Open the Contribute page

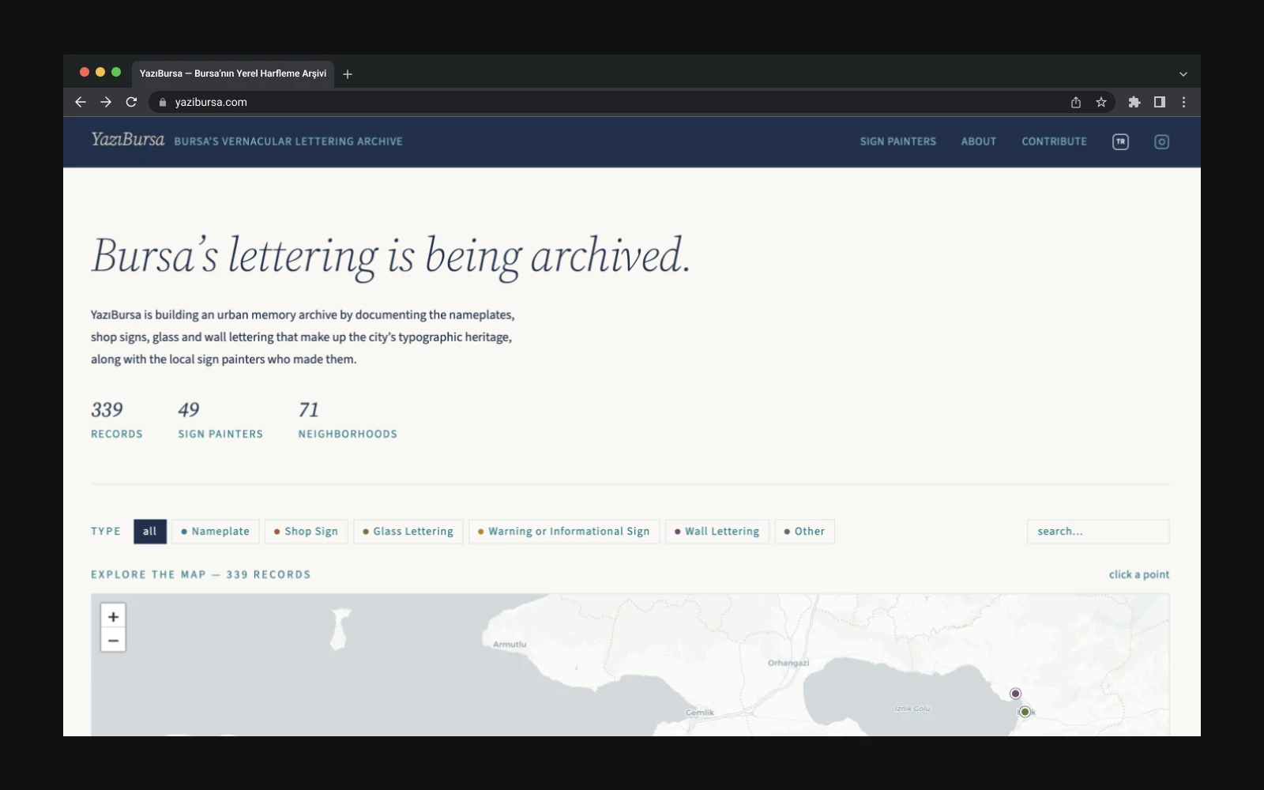(x=1054, y=141)
